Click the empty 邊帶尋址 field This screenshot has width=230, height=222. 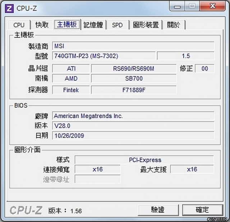coord(97,179)
